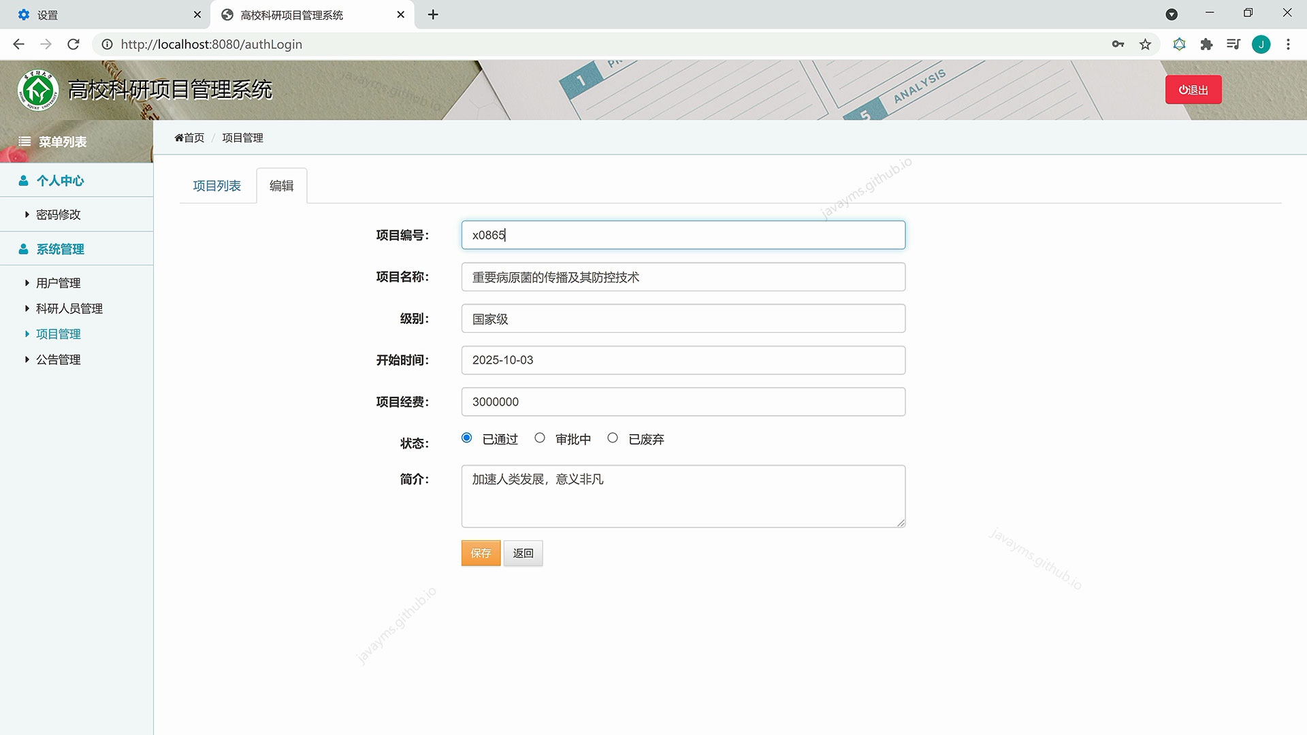Click the home icon in the breadcrumb
The image size is (1307, 735).
pos(178,137)
